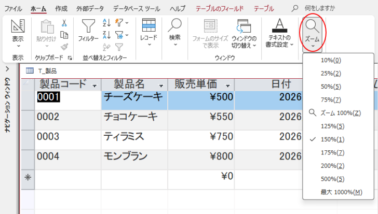Click the search icon beside 何をしますか
378x214 pixels.
click(294, 8)
